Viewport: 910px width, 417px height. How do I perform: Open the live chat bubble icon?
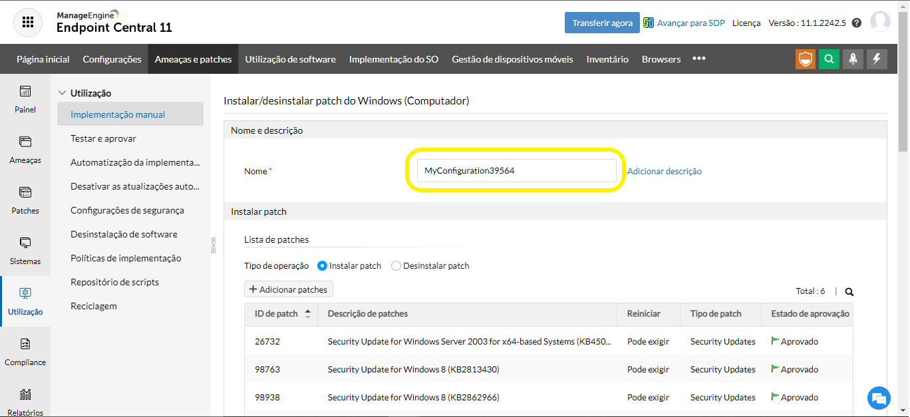[x=879, y=398]
